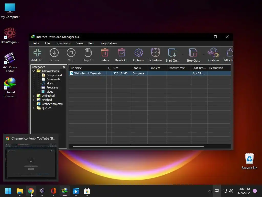
Task: Sort by the Status column header
Action: point(139,68)
